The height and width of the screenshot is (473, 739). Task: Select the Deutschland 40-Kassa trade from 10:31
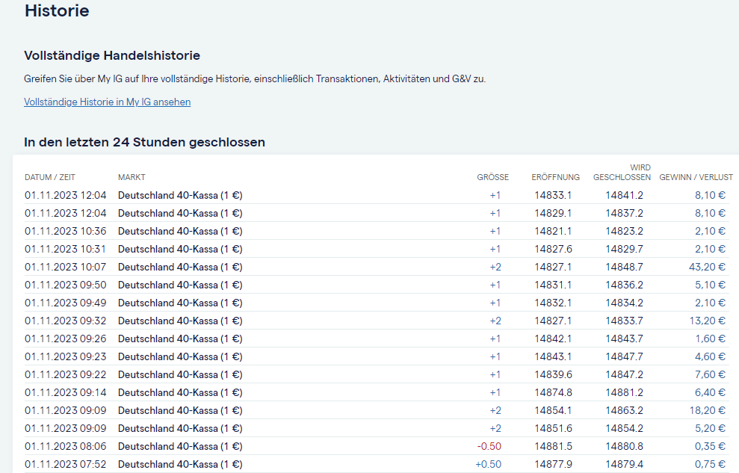(180, 249)
